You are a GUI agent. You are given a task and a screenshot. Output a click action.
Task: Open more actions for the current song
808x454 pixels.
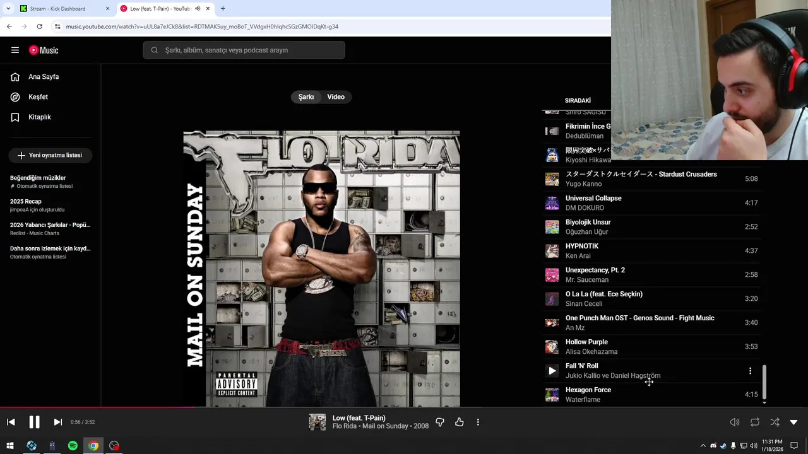click(x=478, y=422)
